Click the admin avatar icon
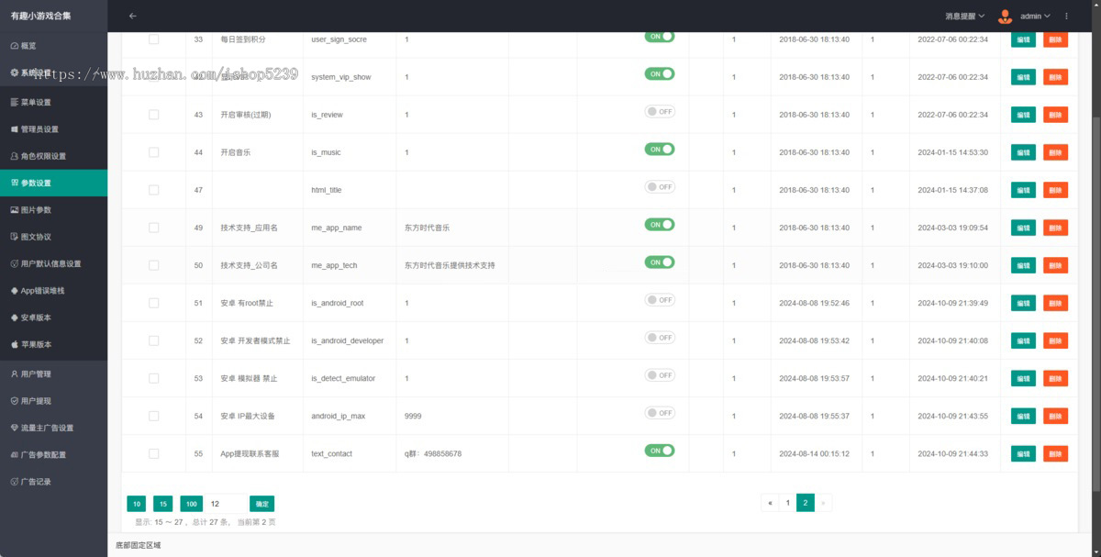 tap(1005, 16)
